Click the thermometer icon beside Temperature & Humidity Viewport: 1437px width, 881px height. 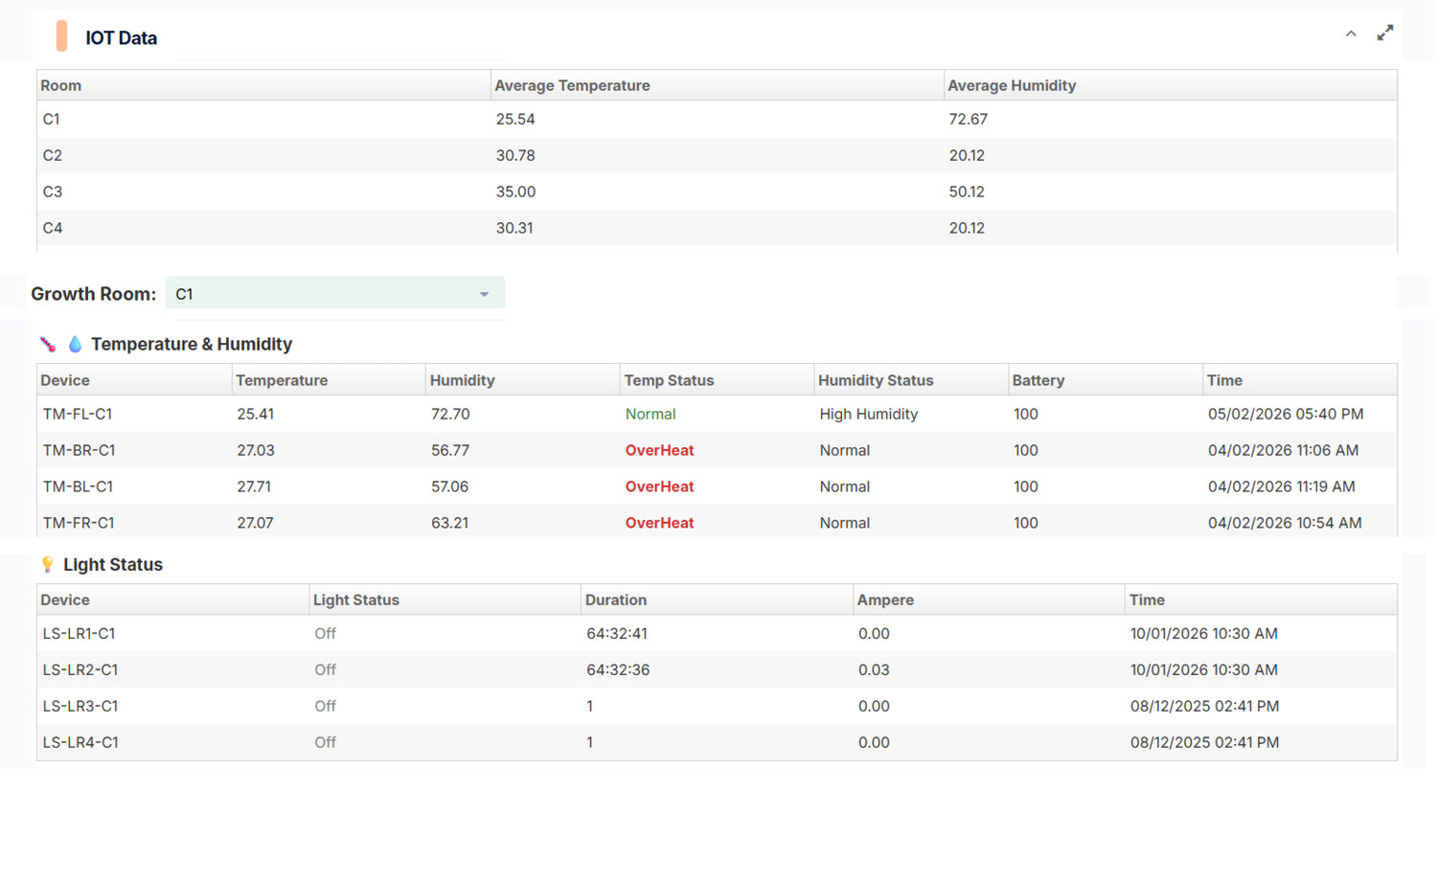click(48, 344)
